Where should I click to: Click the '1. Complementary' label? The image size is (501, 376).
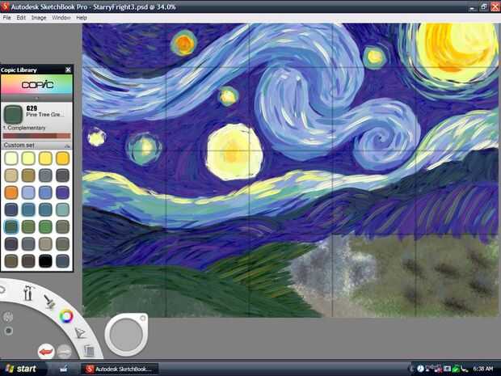point(24,128)
